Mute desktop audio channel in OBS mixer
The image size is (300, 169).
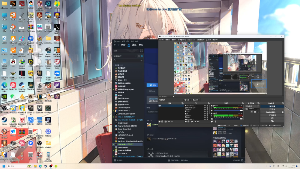(x=211, y=119)
